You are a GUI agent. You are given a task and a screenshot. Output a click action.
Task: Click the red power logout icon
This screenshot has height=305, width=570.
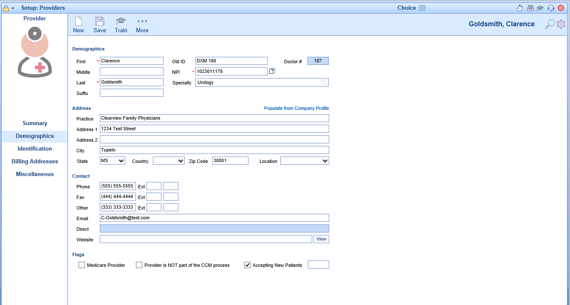(561, 8)
